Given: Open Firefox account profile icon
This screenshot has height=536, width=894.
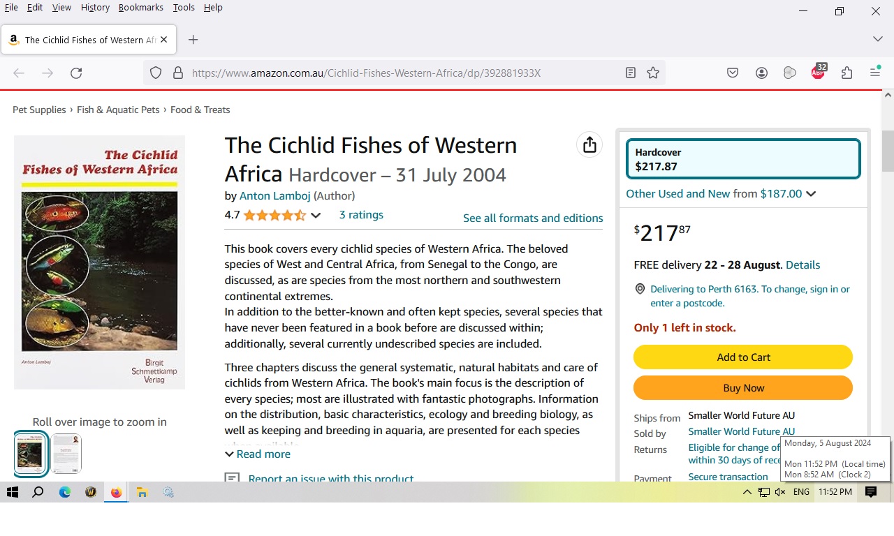Looking at the screenshot, I should point(761,73).
